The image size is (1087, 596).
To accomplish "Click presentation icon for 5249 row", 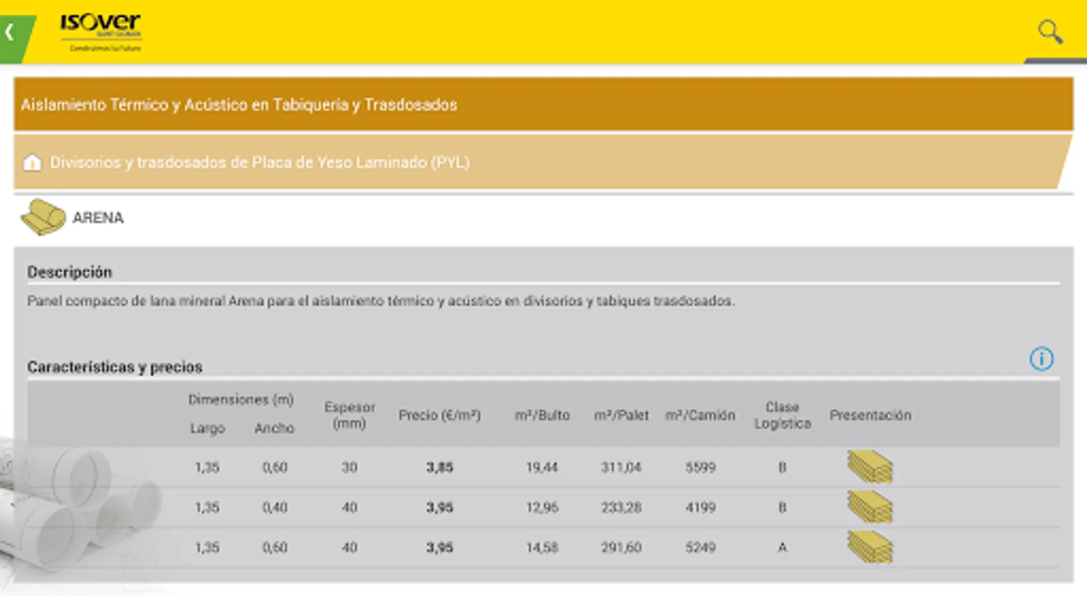I will pos(870,547).
